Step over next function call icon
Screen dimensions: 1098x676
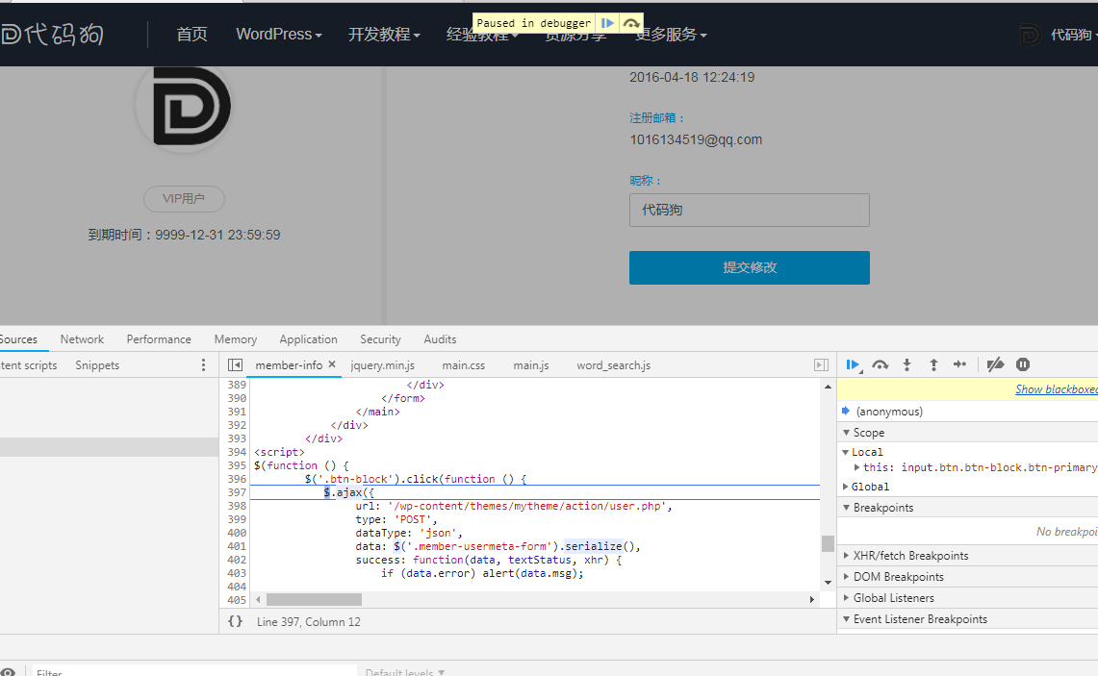881,364
